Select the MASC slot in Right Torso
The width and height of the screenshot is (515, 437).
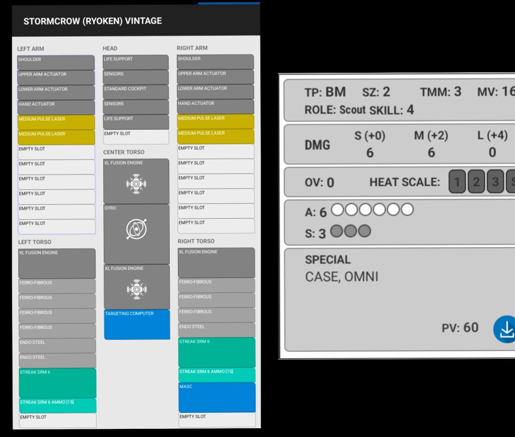click(x=217, y=397)
